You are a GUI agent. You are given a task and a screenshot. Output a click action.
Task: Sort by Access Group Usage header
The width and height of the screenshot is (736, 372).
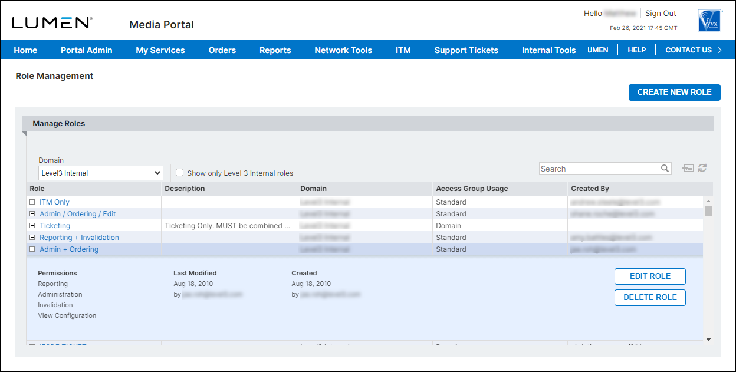coord(500,189)
